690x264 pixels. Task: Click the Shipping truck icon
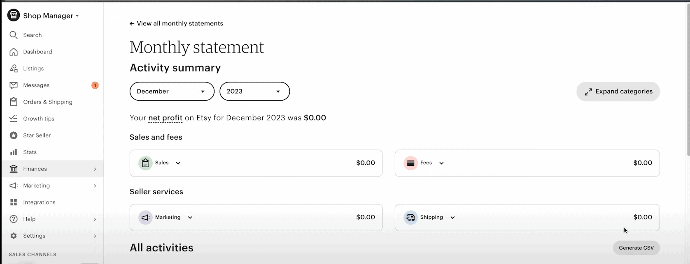tap(410, 217)
